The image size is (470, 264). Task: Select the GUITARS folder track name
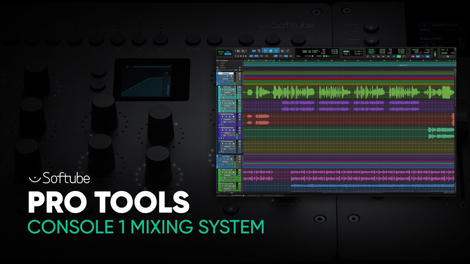[226, 156]
